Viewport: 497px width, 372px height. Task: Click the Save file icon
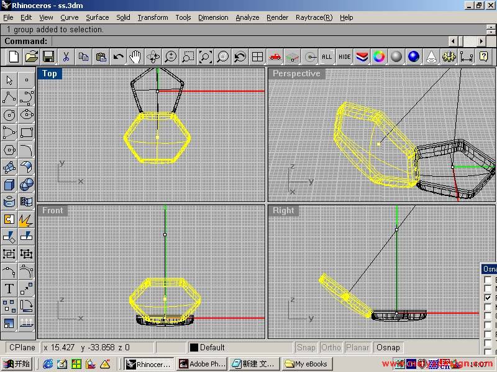[x=48, y=57]
